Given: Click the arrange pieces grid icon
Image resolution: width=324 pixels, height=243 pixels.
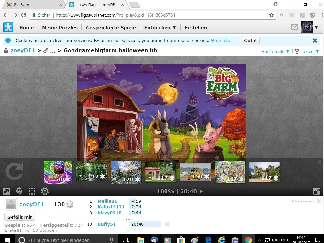Looking at the screenshot, I should (32, 191).
